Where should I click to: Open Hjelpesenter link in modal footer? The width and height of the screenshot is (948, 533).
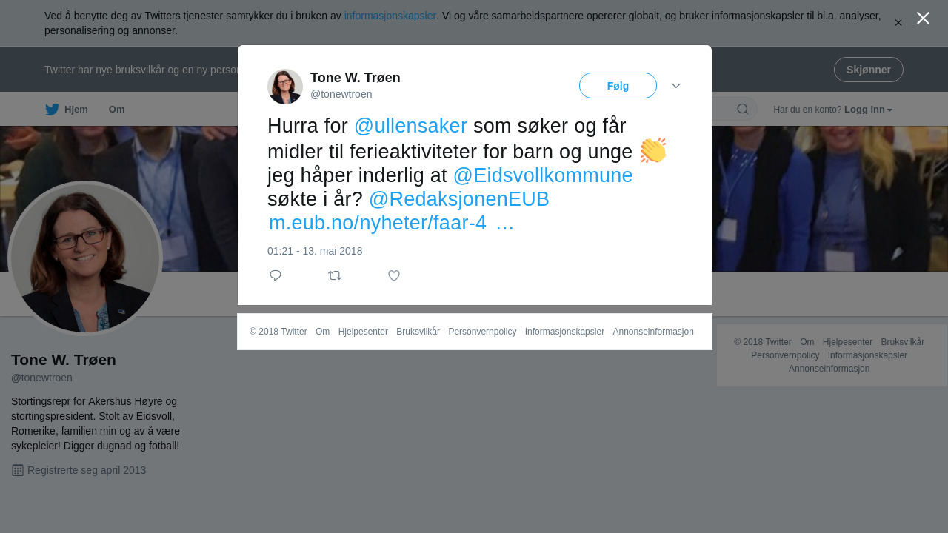click(363, 332)
